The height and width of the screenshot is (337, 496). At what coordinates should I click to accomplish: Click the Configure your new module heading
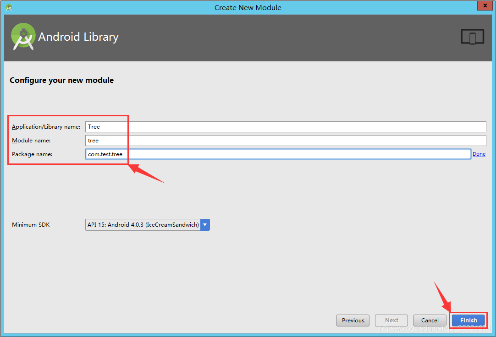coord(61,80)
